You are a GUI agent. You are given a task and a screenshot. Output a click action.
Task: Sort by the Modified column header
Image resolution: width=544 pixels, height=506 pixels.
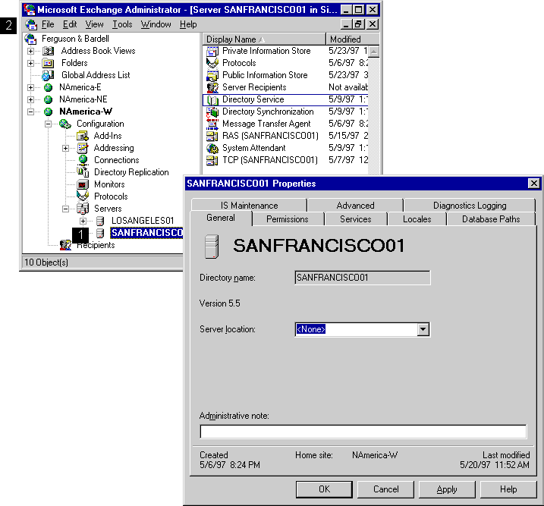pos(353,39)
